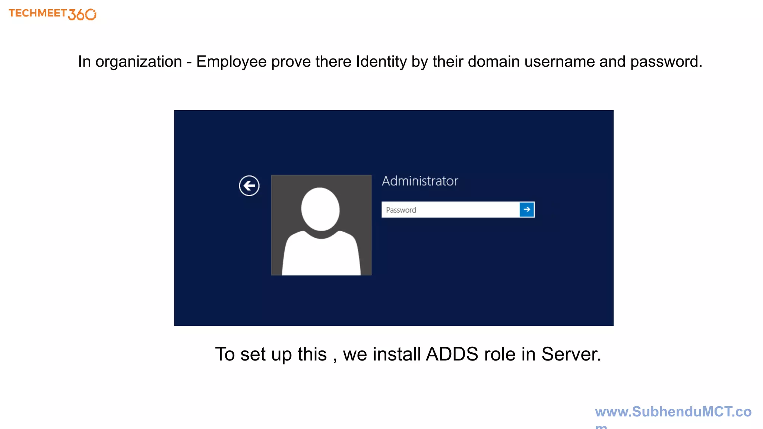Image resolution: width=763 pixels, height=429 pixels.
Task: Click the text about installing ADDS role
Action: [x=408, y=354]
